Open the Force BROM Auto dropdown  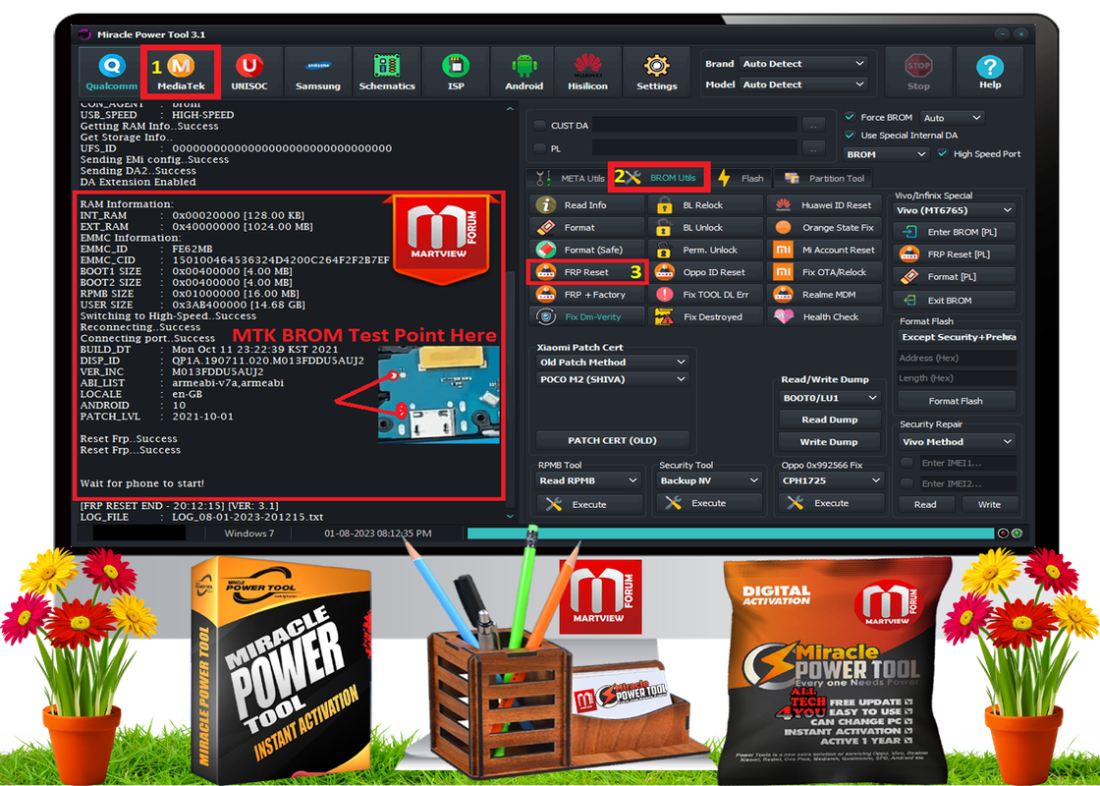pos(952,118)
